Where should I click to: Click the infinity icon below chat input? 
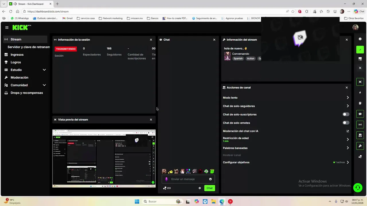coord(169,188)
